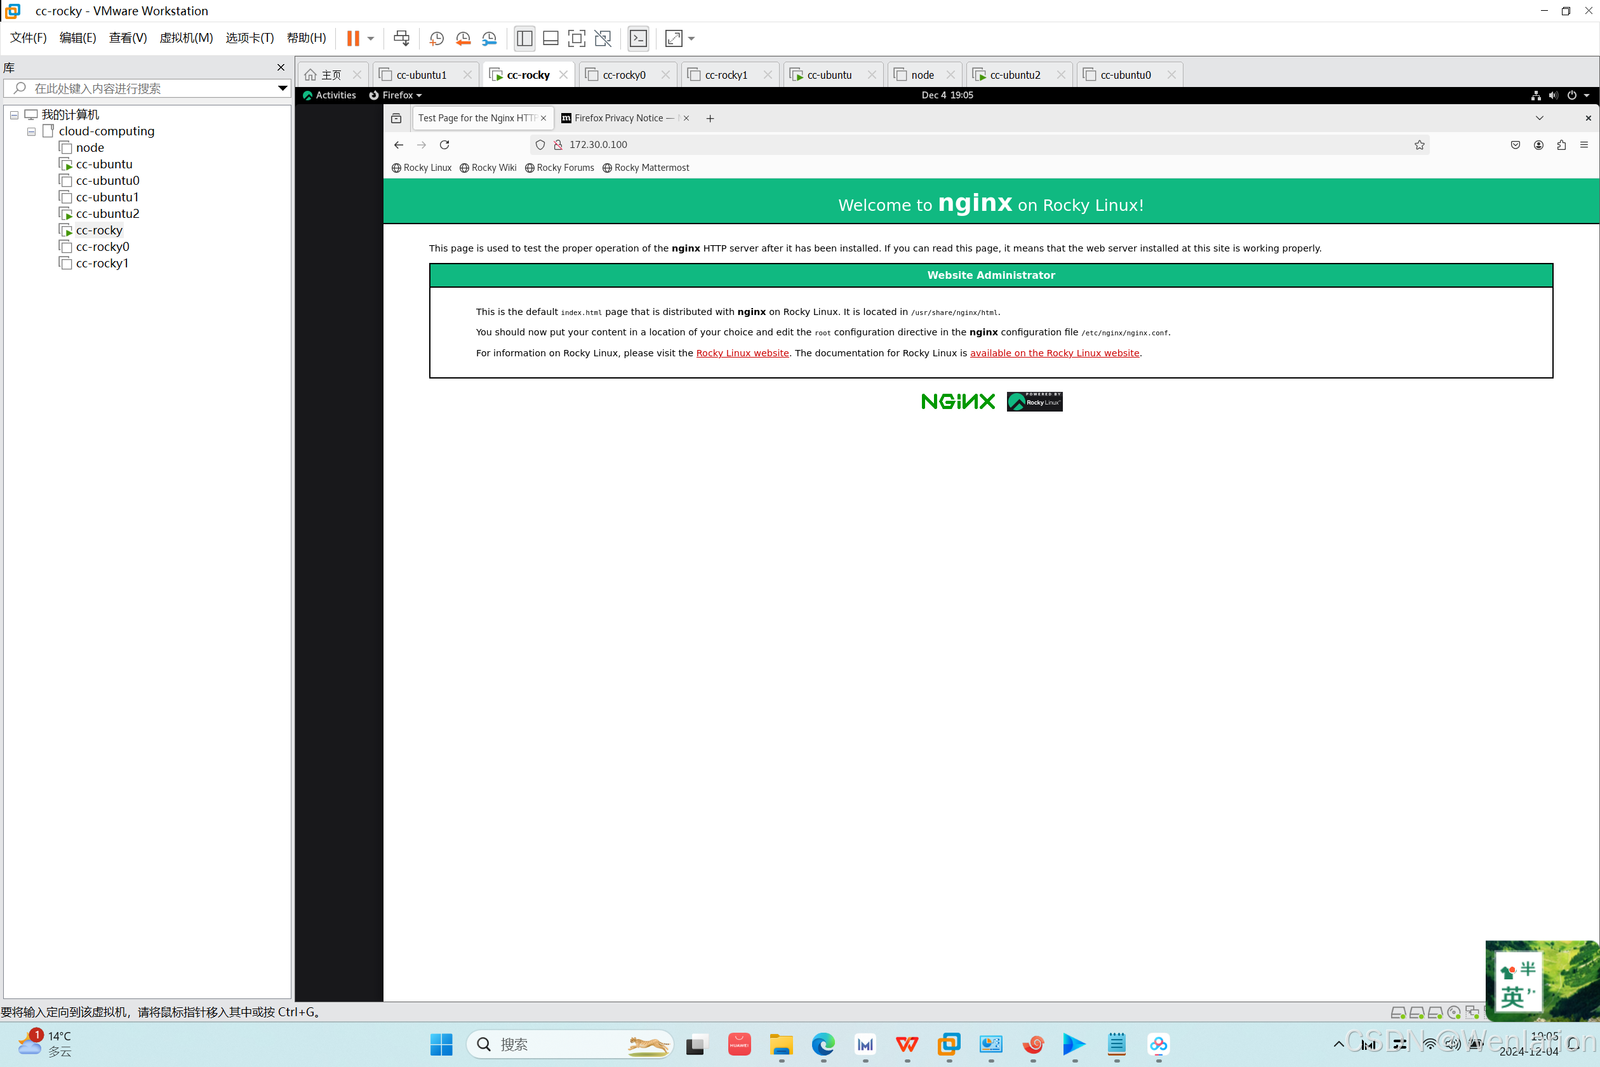
Task: Collapse the cloud-computing tree folder
Action: click(x=31, y=131)
